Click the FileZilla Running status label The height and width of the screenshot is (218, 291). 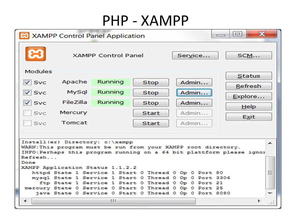[x=111, y=102]
